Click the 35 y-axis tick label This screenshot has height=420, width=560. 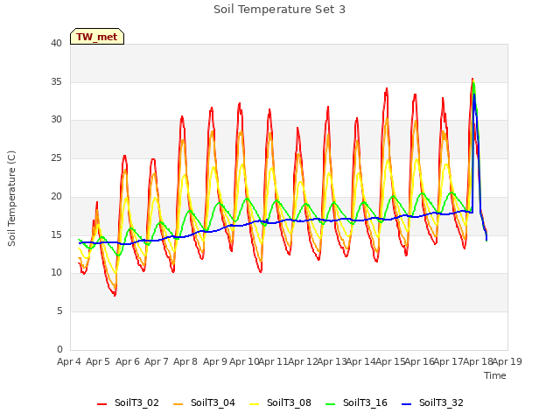pos(56,81)
